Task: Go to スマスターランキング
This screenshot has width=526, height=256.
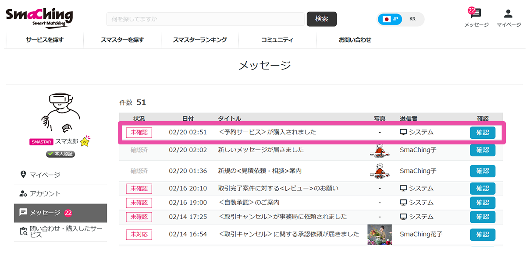Action: (199, 40)
